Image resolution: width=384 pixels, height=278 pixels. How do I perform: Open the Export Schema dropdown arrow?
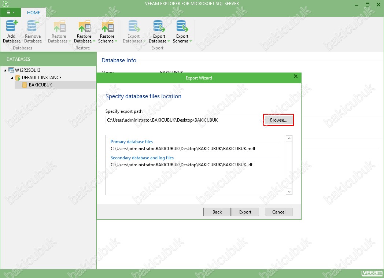(191, 41)
